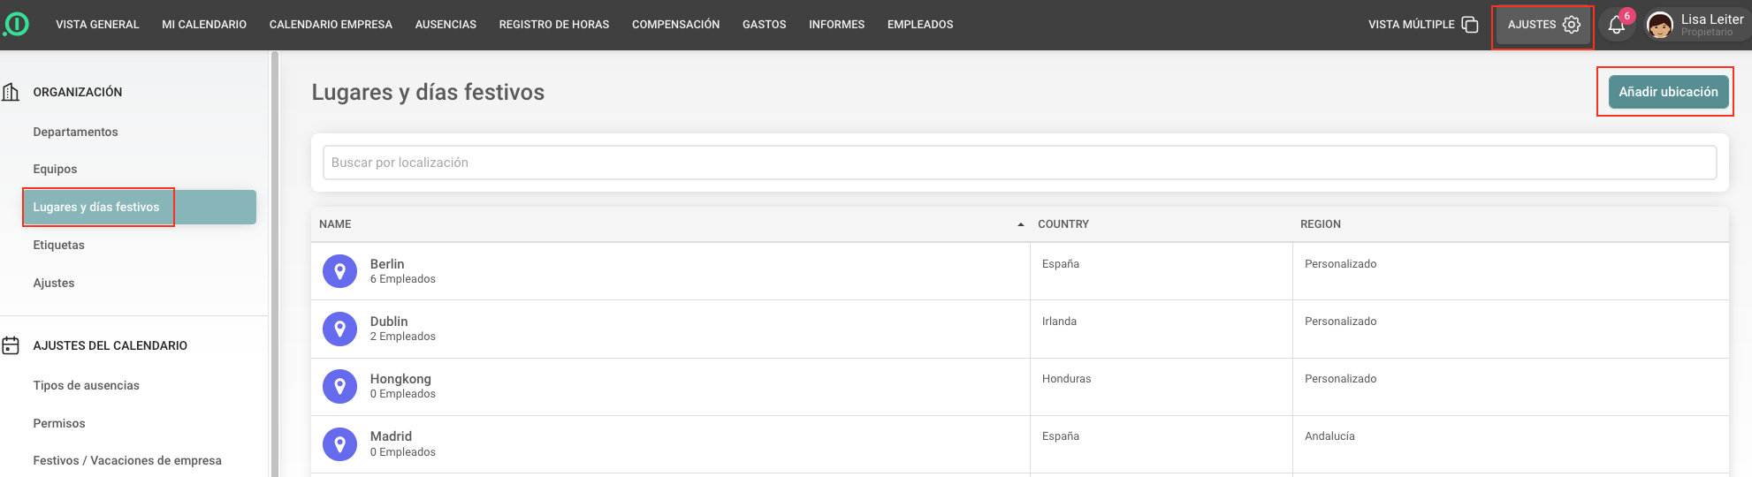Screen dimensions: 1752x477
Task: Open Etiquetas in the sidebar
Action: tap(58, 245)
